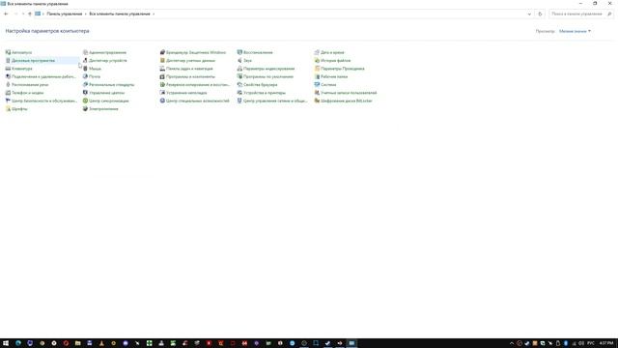Viewport: 618px width, 348px height.
Task: Open the Свойства браузера icon
Action: click(x=239, y=85)
